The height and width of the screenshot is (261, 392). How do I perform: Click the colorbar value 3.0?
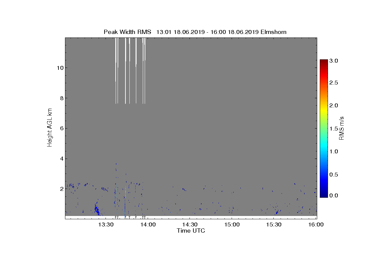pyautogui.click(x=334, y=61)
